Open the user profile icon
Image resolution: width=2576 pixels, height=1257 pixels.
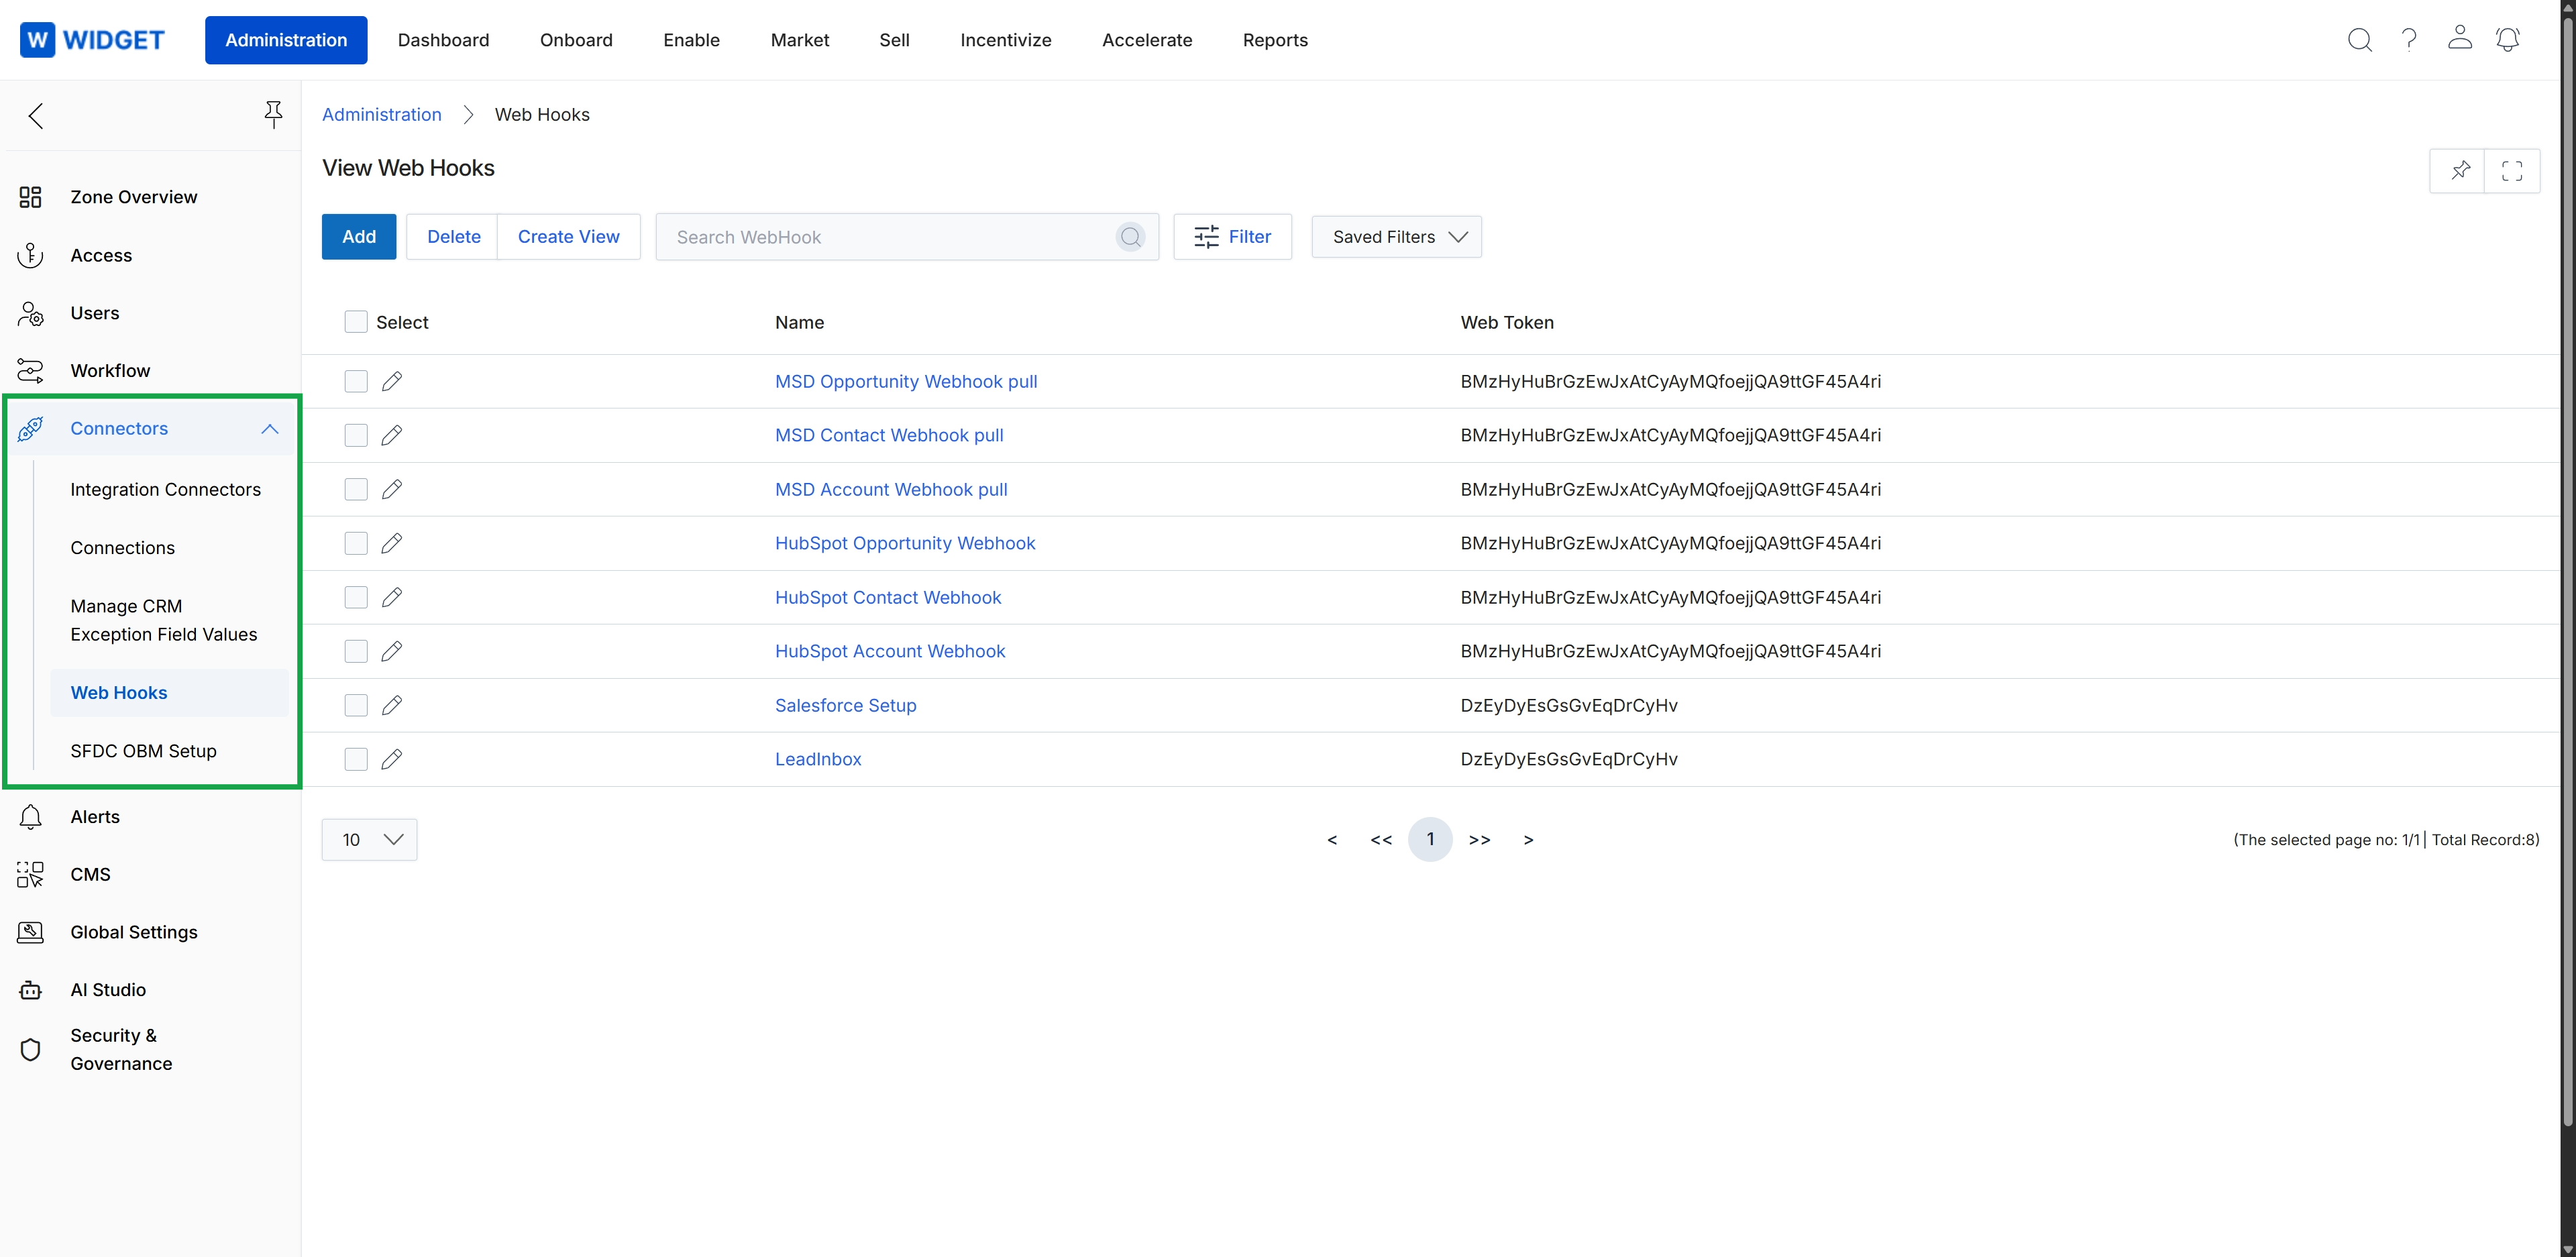[x=2459, y=38]
